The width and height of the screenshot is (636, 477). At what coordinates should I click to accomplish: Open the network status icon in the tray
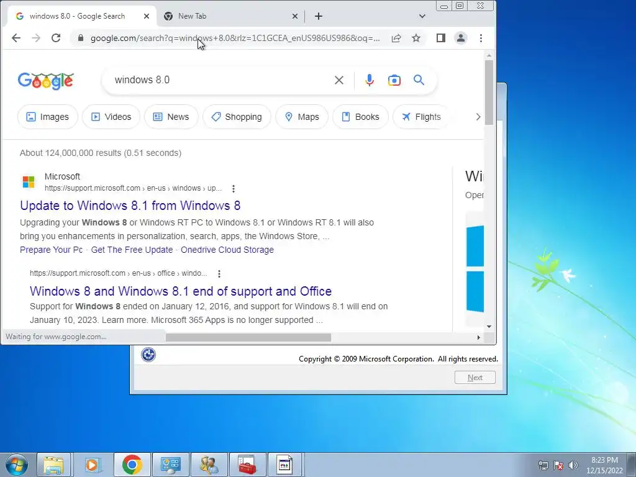click(543, 465)
